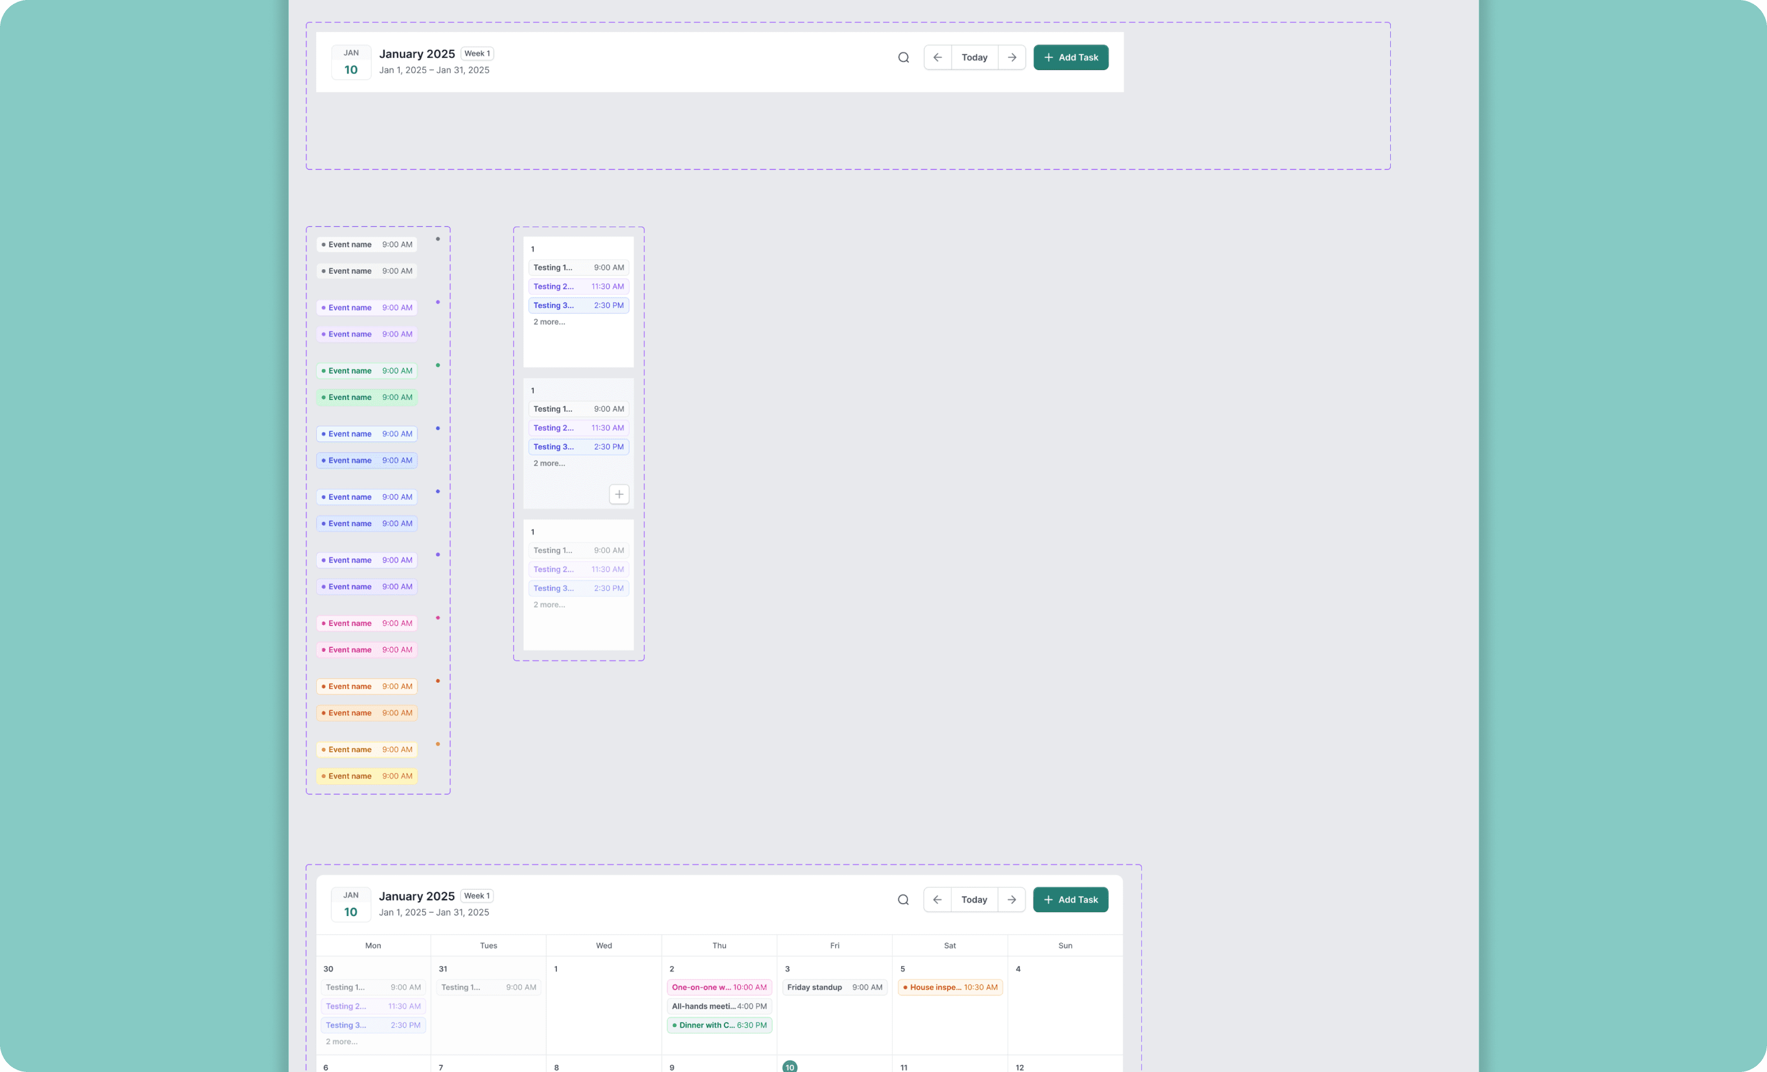This screenshot has height=1072, width=1767.
Task: Select the pink filled Event name chip
Action: click(367, 650)
